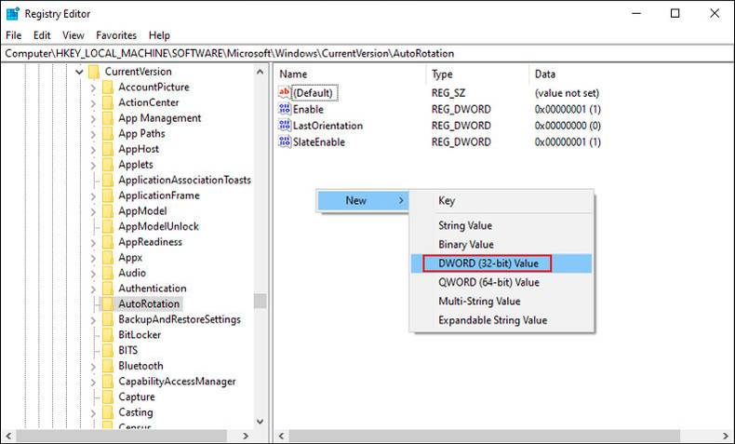Open the Edit menu
This screenshot has width=735, height=444.
tap(42, 35)
